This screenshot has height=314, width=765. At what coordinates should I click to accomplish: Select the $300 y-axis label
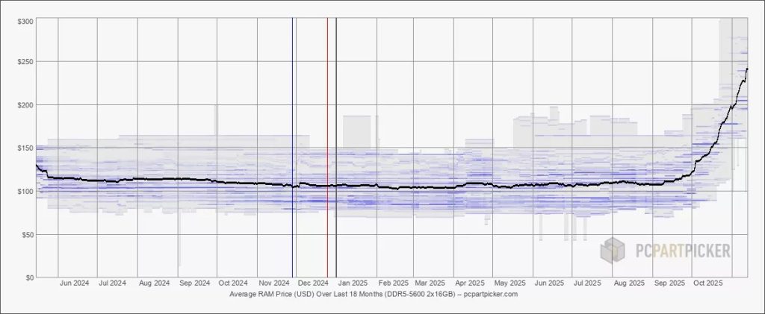(25, 21)
